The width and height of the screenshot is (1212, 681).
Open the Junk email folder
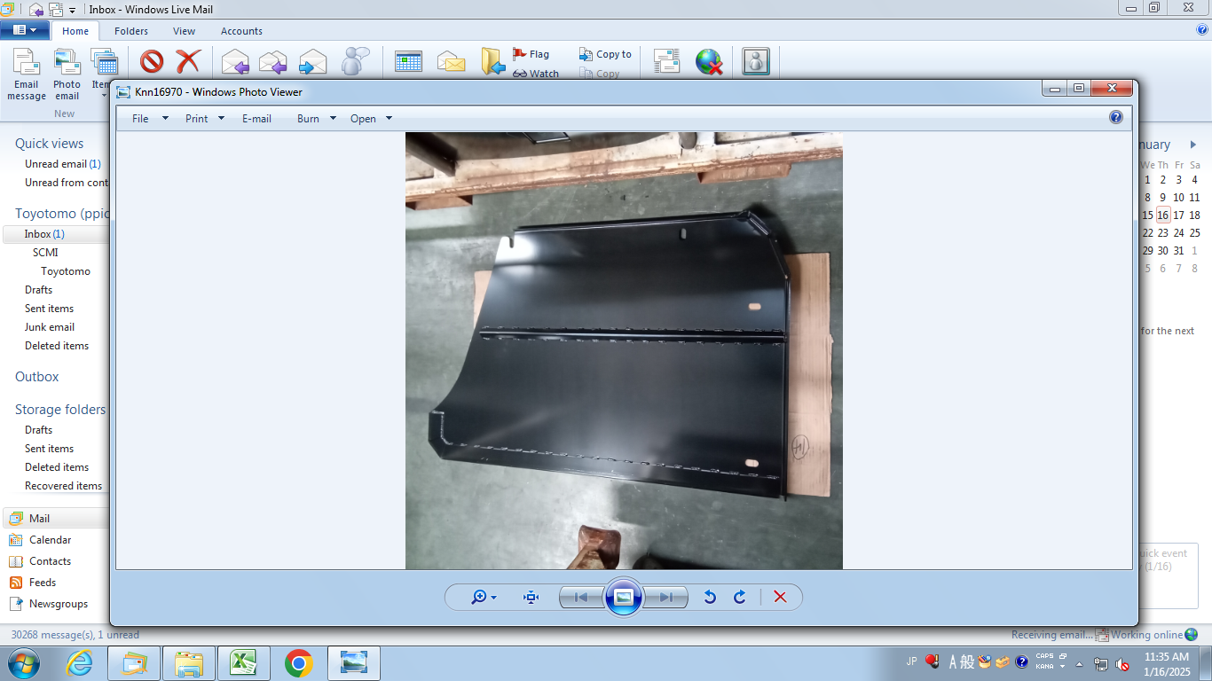(x=50, y=327)
